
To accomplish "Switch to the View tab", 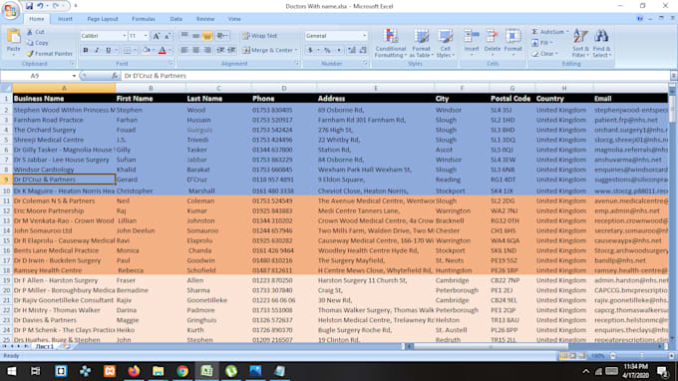I will tap(234, 19).
